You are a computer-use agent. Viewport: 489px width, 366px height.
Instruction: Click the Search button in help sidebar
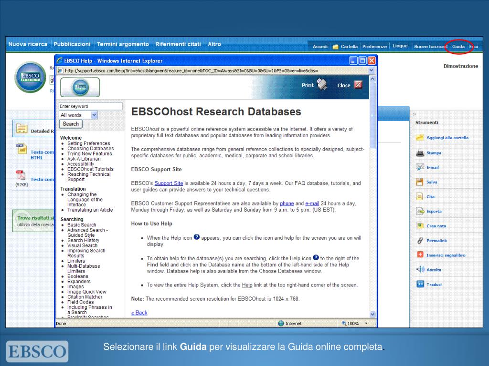(71, 124)
